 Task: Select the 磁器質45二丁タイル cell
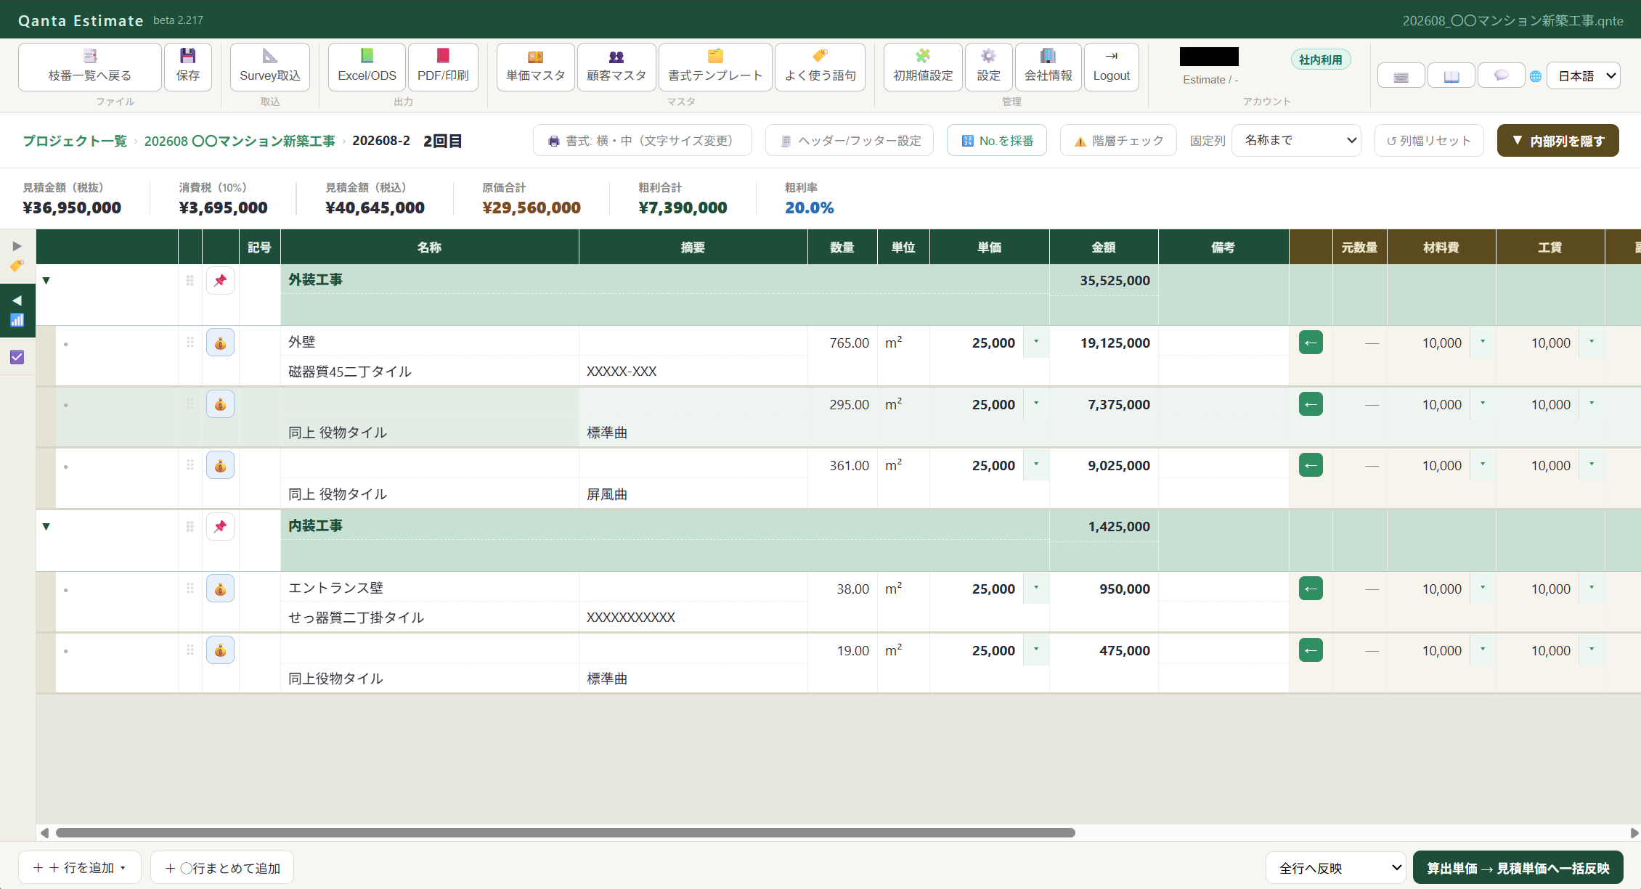[x=430, y=372]
